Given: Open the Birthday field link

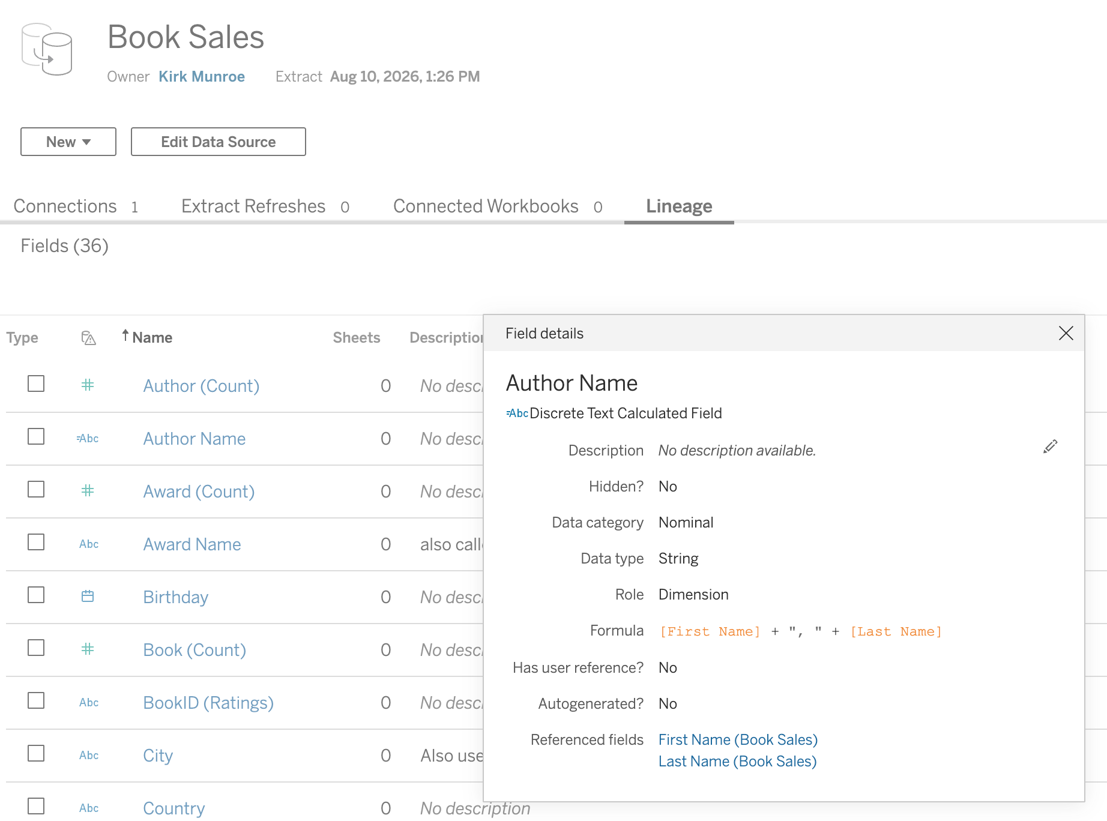Looking at the screenshot, I should (175, 597).
